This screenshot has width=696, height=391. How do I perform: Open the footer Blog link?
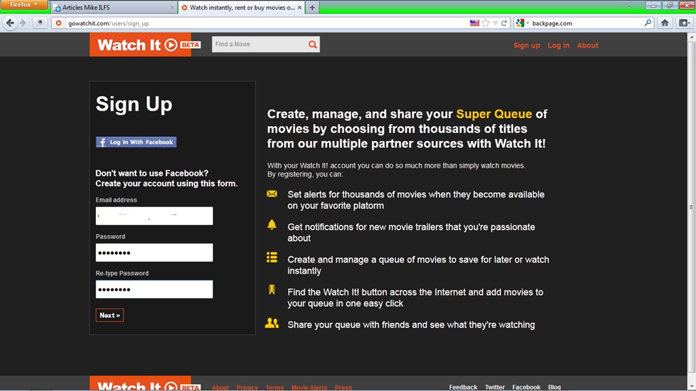(x=554, y=387)
